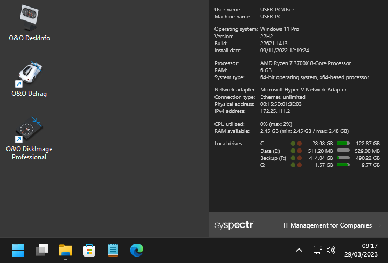Click the syspectr logo
Viewport: 388px width, 263px height.
pyautogui.click(x=234, y=225)
